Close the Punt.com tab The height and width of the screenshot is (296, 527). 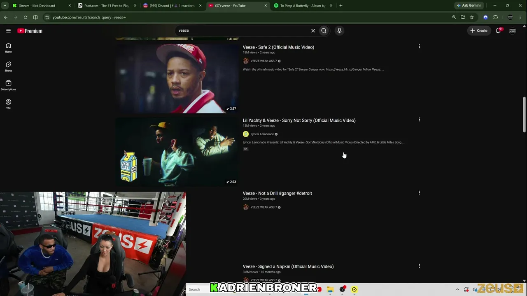point(135,6)
